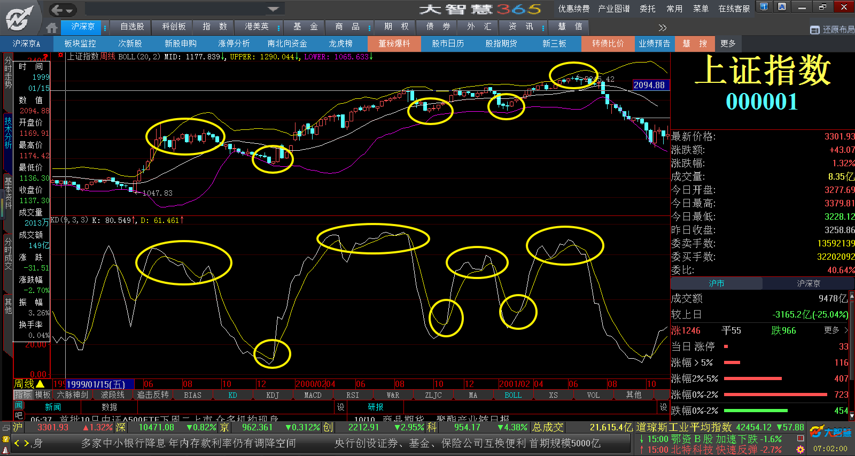Click ticker previous arrow
855x456 pixels.
17,443
